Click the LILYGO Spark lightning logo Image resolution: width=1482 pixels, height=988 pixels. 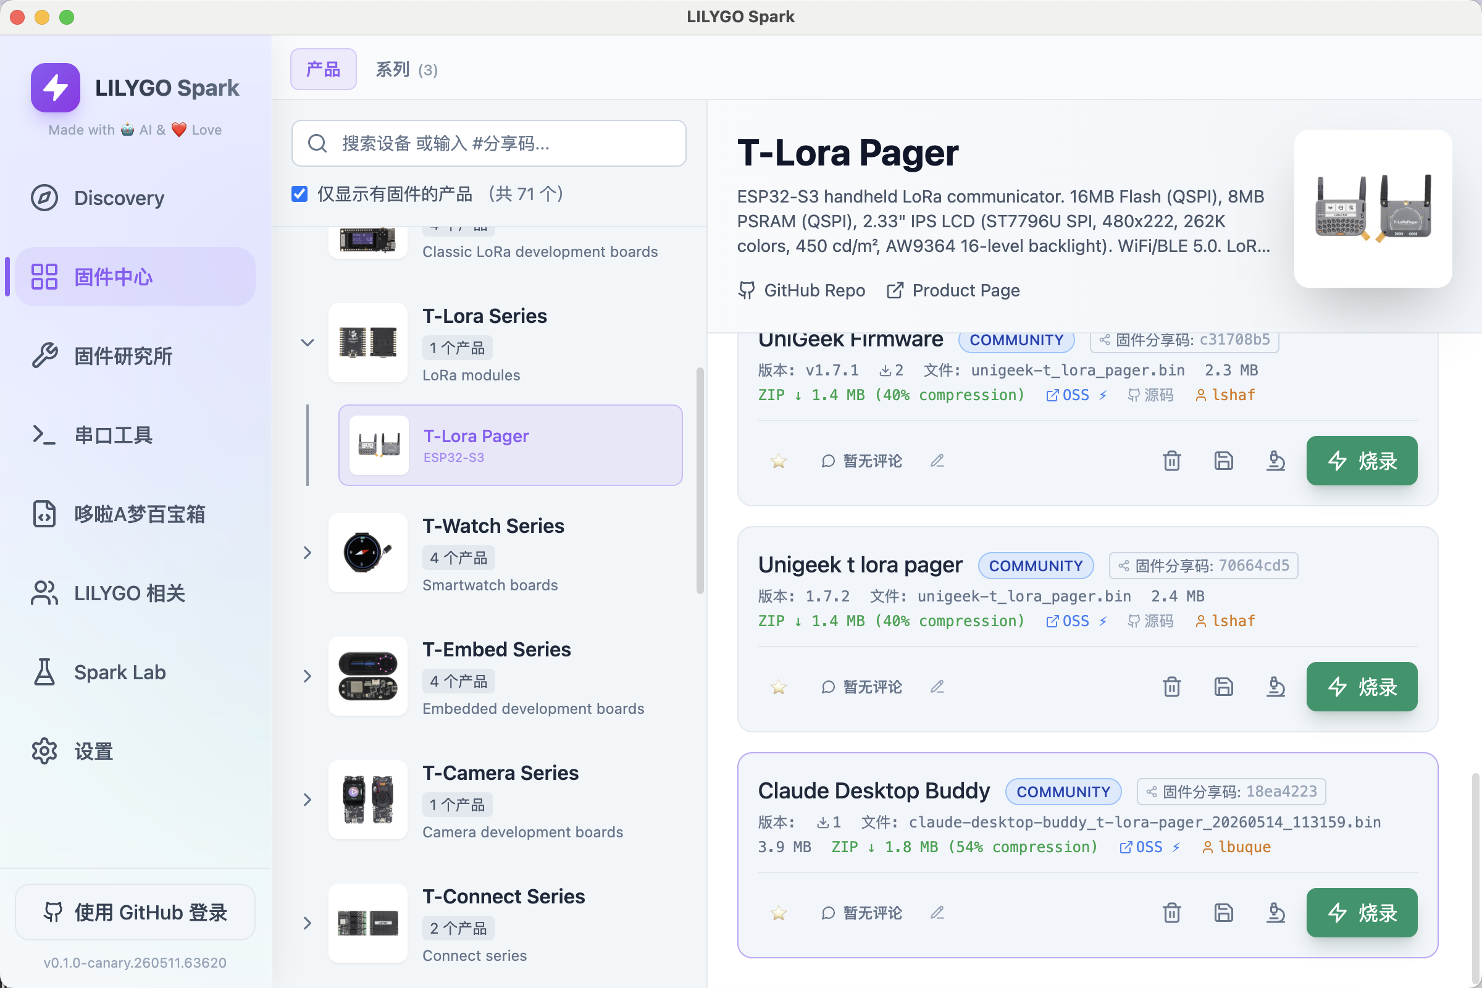[56, 88]
